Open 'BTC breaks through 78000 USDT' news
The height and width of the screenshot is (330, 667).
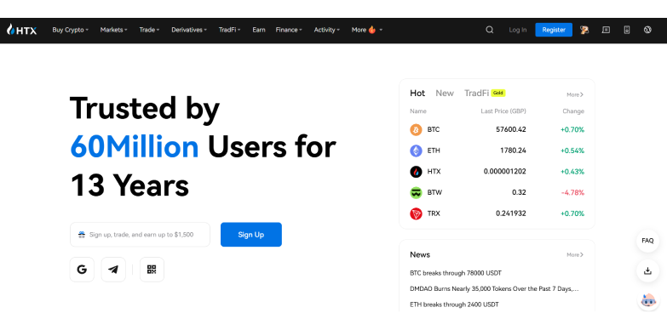pyautogui.click(x=456, y=273)
